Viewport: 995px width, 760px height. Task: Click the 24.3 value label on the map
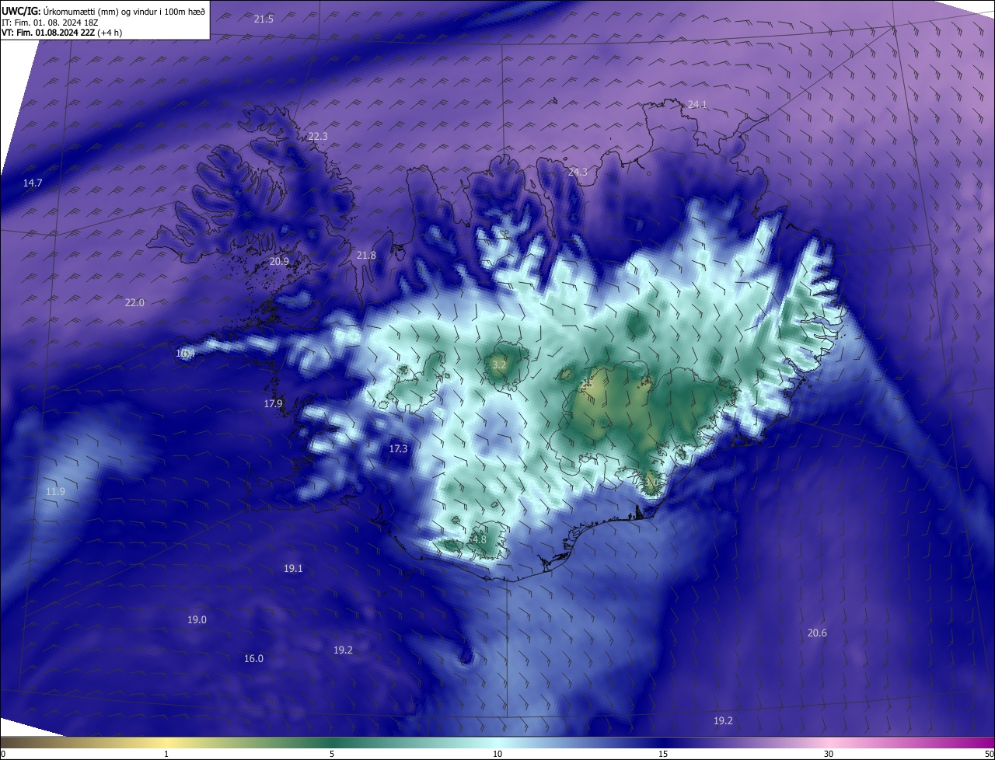tap(578, 172)
